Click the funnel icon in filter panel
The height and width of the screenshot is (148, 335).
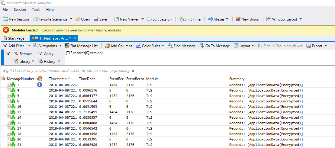(x=8, y=53)
